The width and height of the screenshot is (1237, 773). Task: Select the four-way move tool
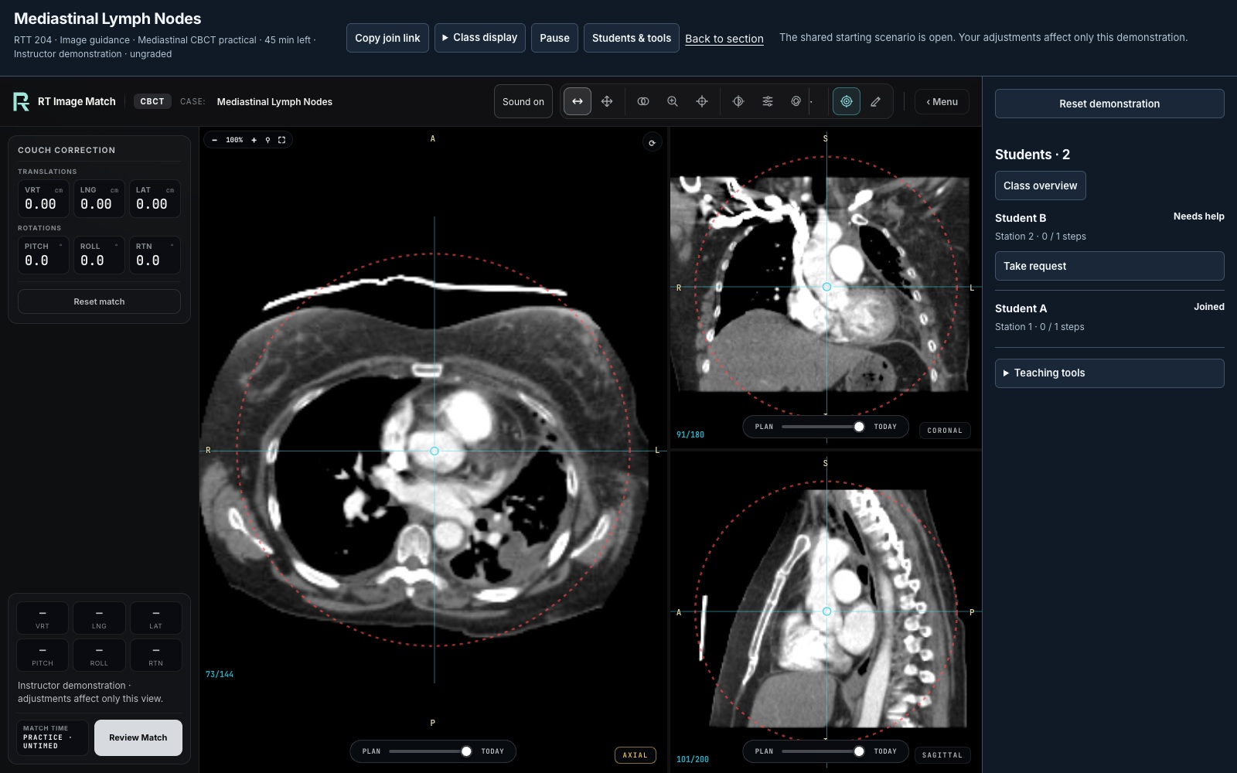(x=607, y=101)
